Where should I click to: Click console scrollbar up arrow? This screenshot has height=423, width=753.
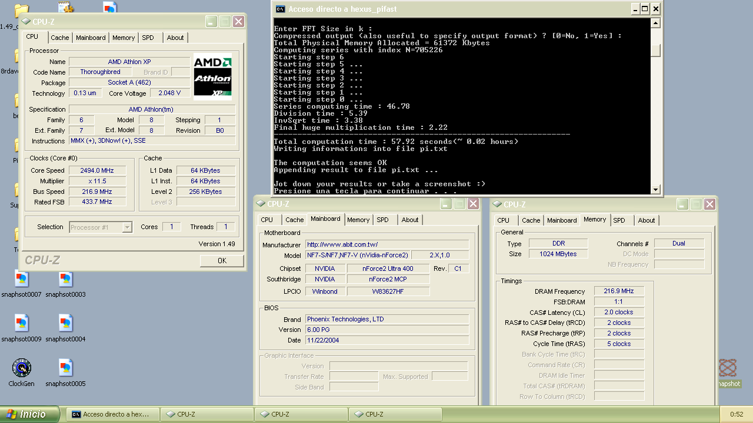pyautogui.click(x=655, y=23)
